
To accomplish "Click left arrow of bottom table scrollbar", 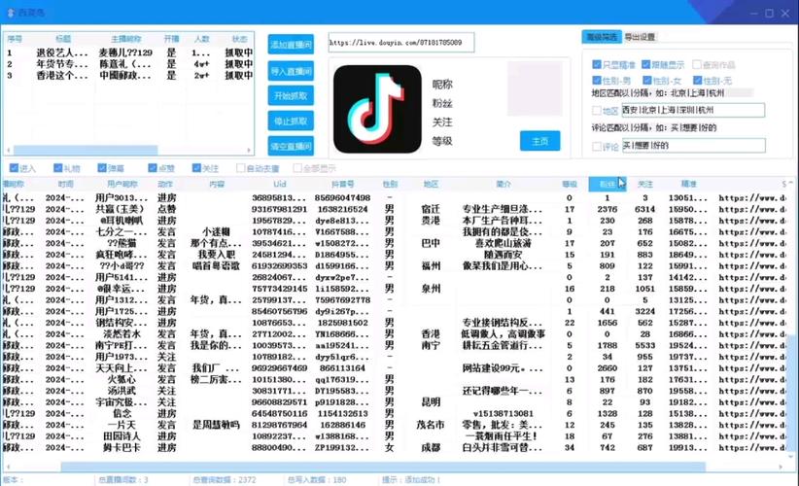I will 8,467.
